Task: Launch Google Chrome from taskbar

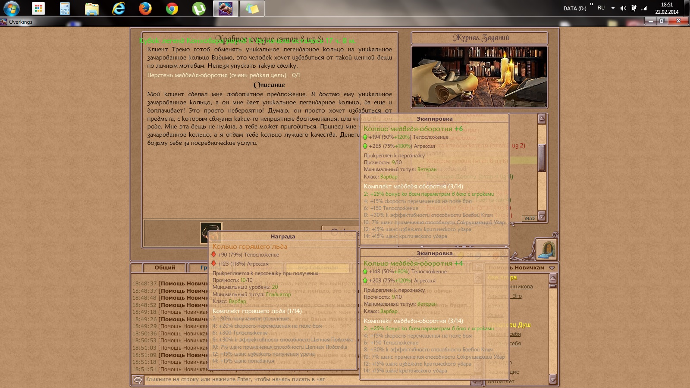Action: tap(172, 8)
